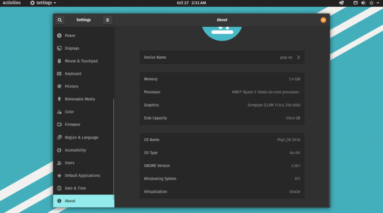
Task: Select the Color settings icon
Action: pyautogui.click(x=59, y=112)
